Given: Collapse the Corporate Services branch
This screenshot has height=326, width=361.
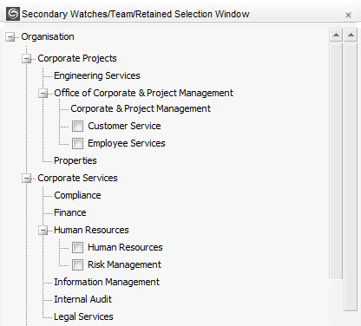Looking at the screenshot, I should click(27, 179).
